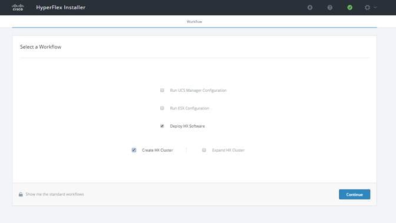396x223 pixels.
Task: Check Run UCS Manager Configuration box
Action: point(162,90)
